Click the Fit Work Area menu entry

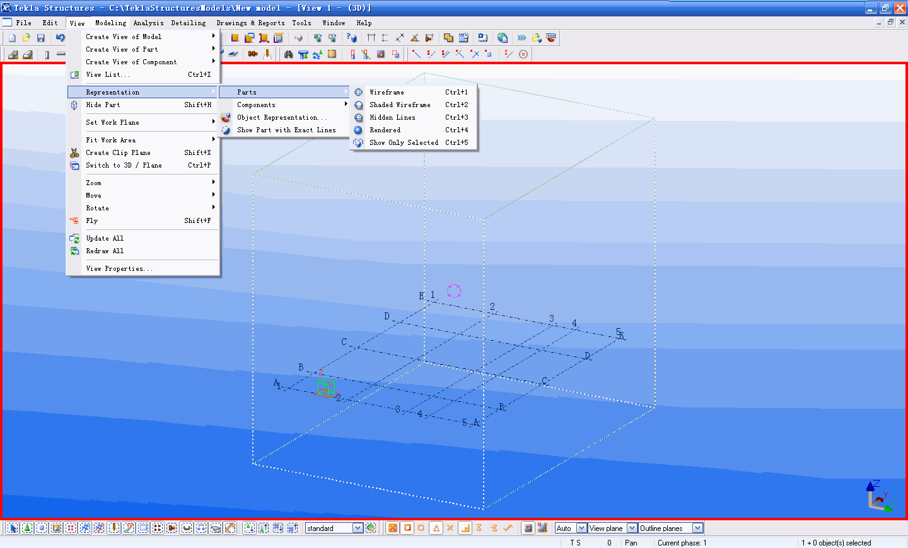click(143, 140)
